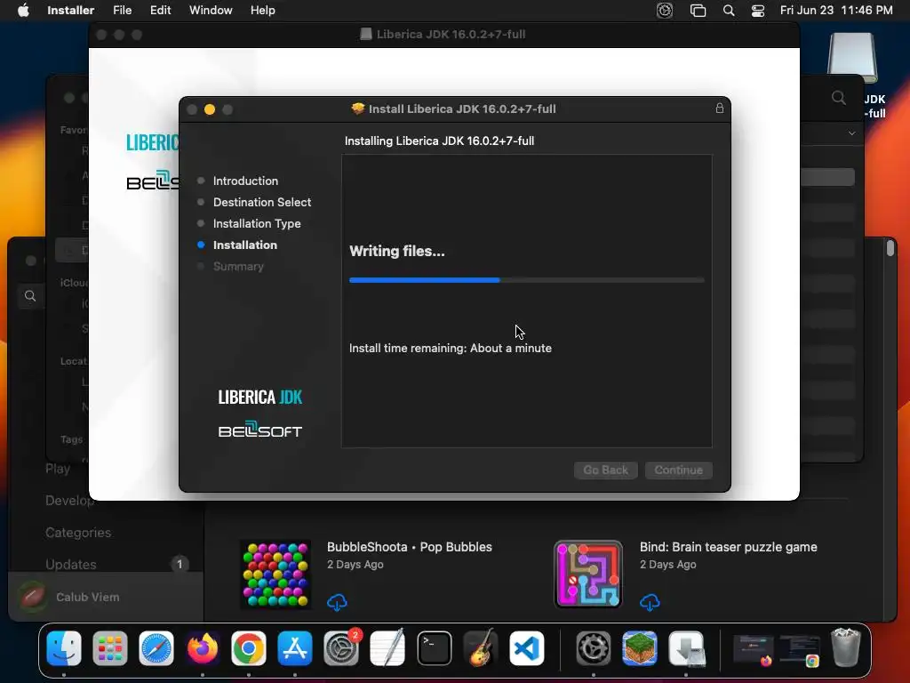This screenshot has width=910, height=683.
Task: Open the File menu
Action: (122, 10)
